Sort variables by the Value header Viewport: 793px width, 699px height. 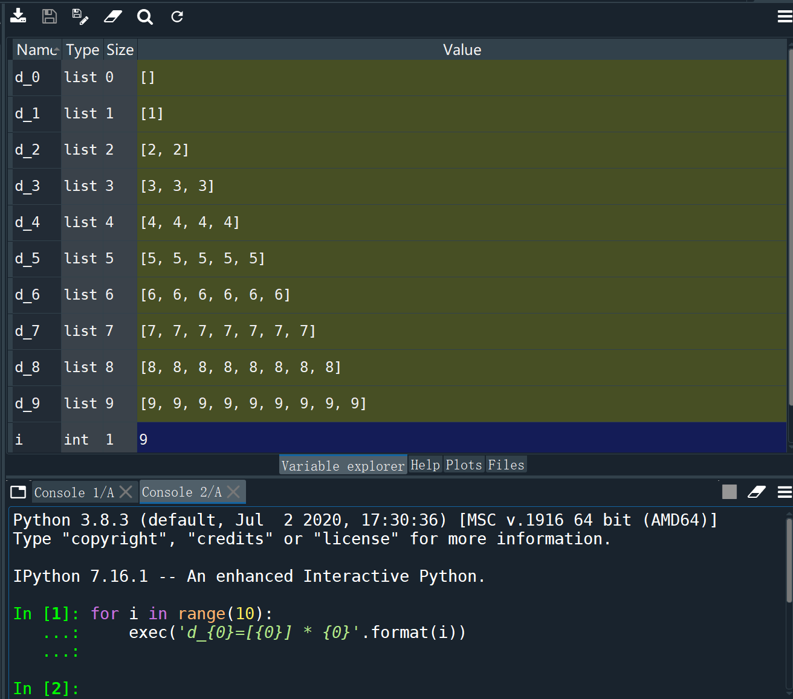coord(462,50)
